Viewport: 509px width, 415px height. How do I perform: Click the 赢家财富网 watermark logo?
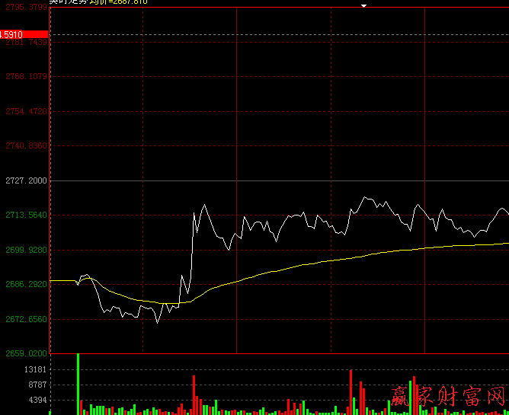(448, 396)
